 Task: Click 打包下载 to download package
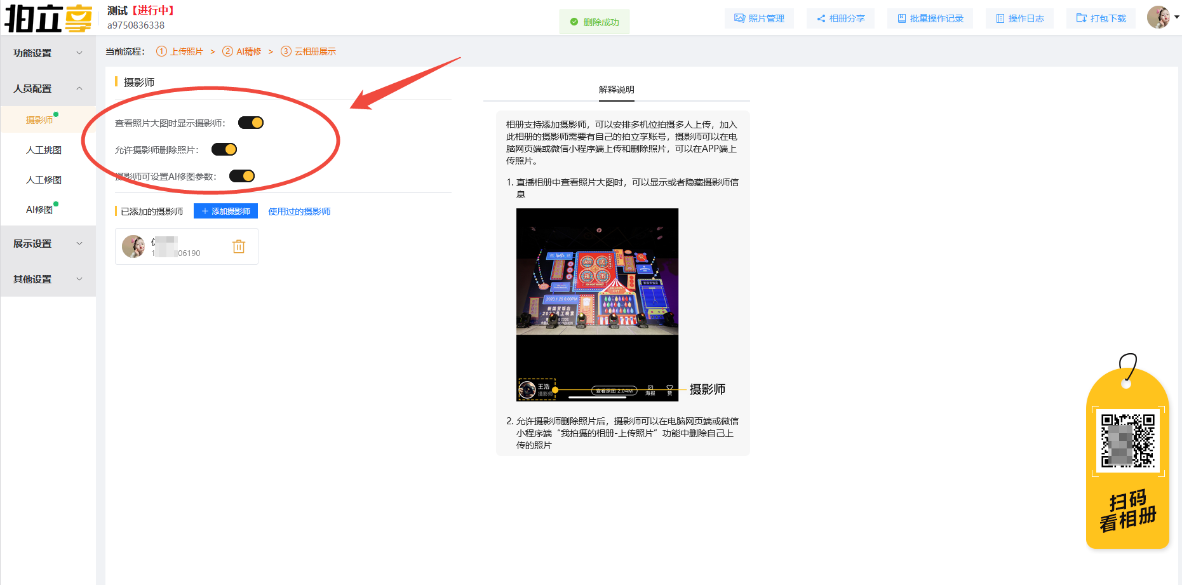[1101, 18]
